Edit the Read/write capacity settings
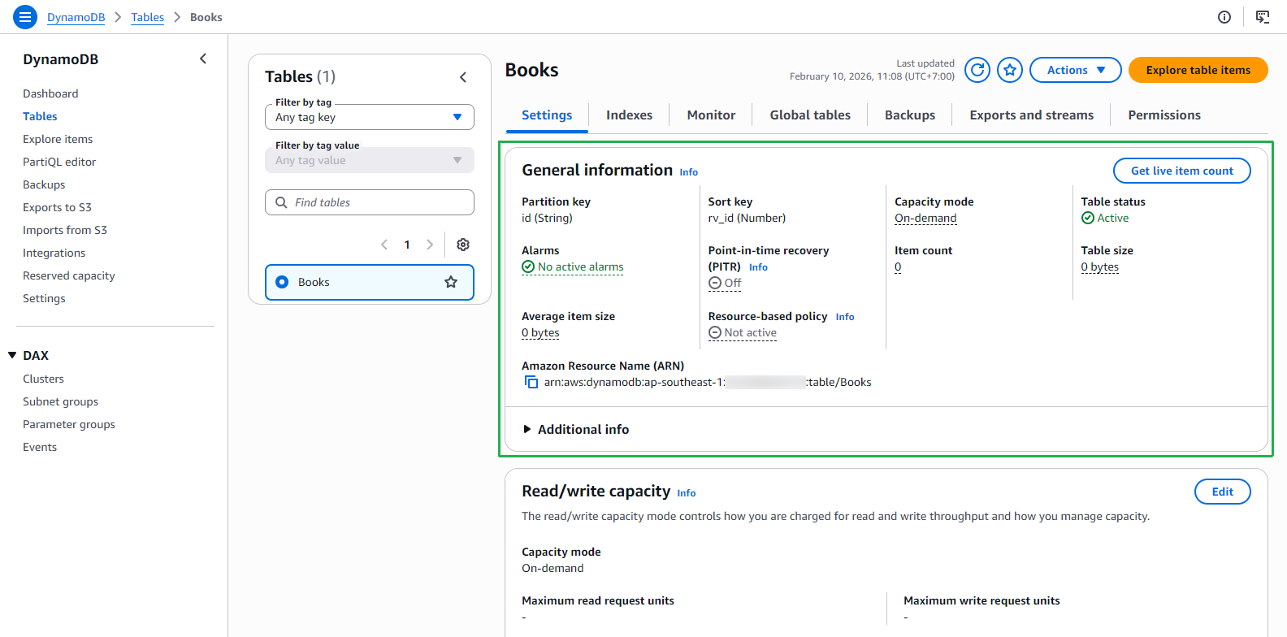1287x637 pixels. click(1223, 492)
